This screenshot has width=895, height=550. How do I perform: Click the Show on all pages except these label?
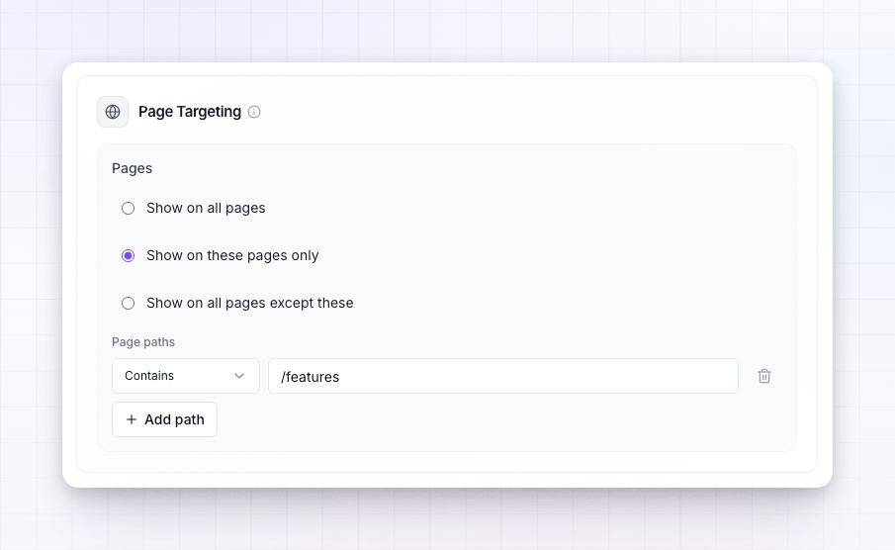[249, 304]
